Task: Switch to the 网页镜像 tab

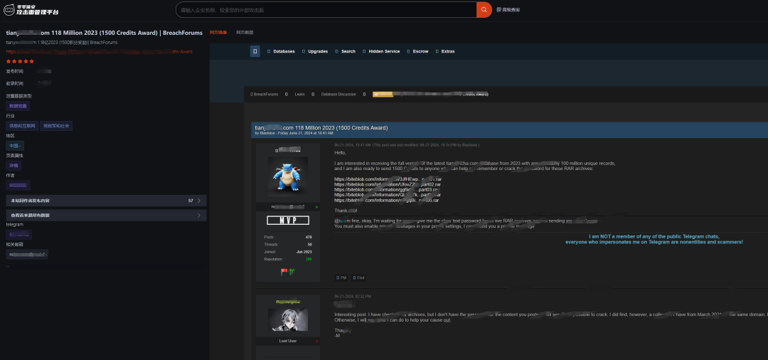Action: (218, 32)
